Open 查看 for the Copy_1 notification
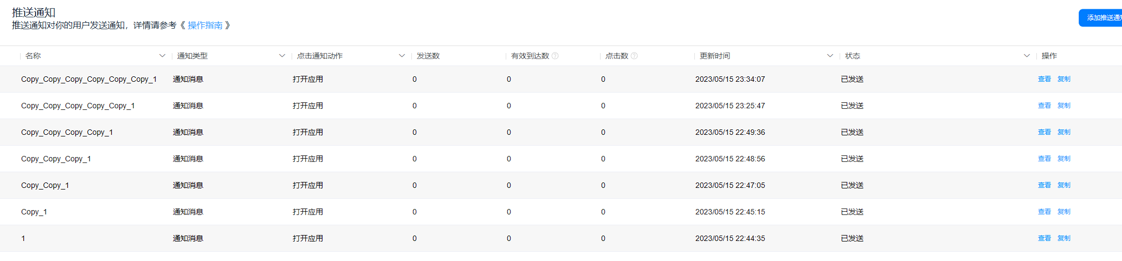The height and width of the screenshot is (261, 1122). click(x=1044, y=212)
